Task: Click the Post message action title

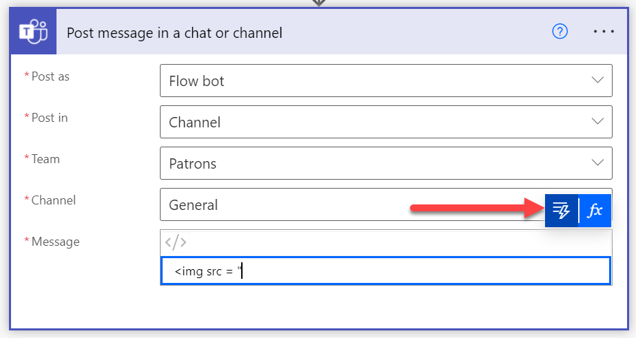Action: [174, 32]
